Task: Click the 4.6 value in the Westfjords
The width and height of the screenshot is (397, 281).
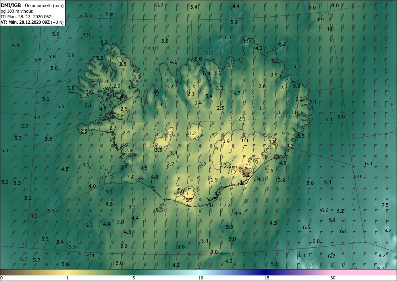Action: click(x=110, y=96)
